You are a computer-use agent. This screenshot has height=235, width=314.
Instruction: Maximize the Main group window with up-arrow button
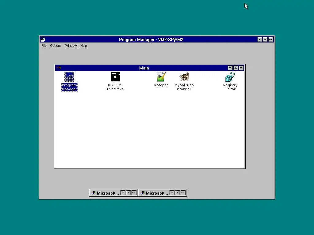(x=236, y=68)
